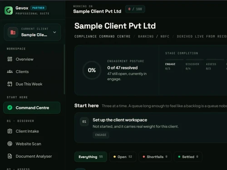Click the 0% progress ring
The image size is (227, 170).
pyautogui.click(x=92, y=70)
